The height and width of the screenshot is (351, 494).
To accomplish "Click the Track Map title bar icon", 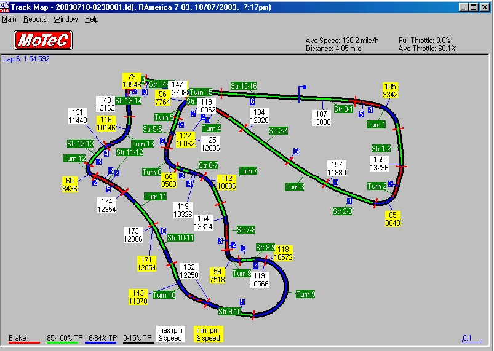I will tap(6, 6).
